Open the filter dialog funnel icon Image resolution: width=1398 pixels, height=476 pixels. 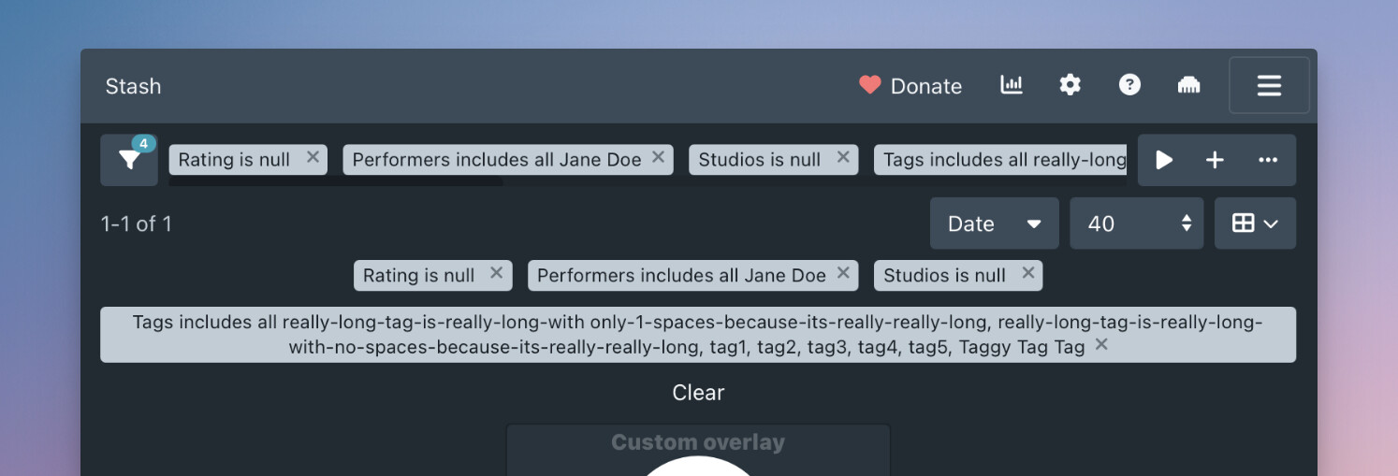coord(129,160)
